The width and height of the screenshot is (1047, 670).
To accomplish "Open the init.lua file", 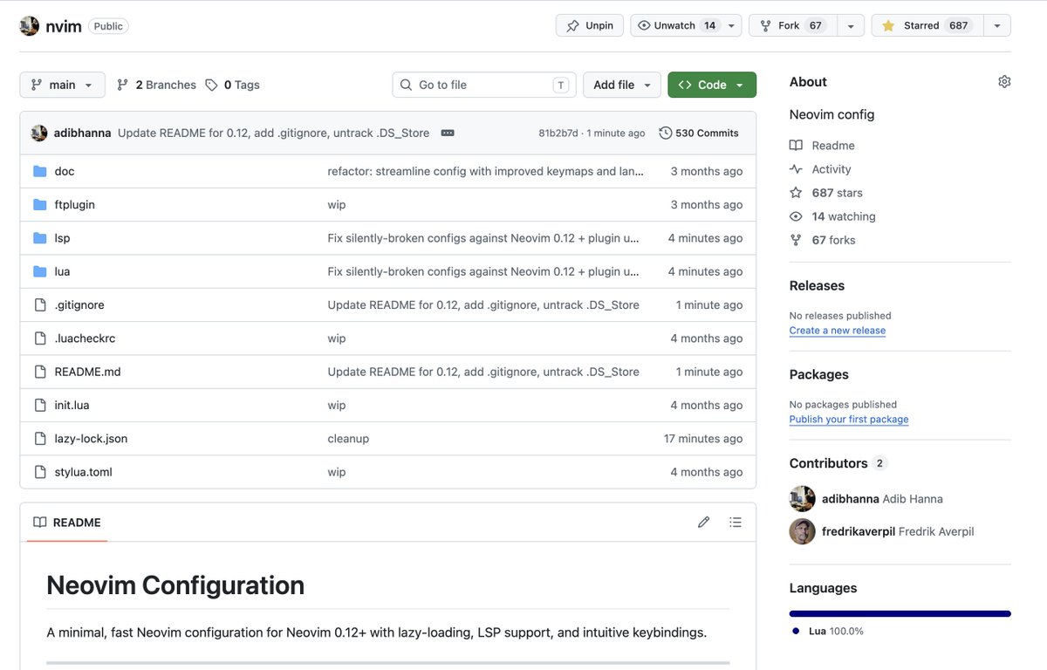I will (72, 406).
